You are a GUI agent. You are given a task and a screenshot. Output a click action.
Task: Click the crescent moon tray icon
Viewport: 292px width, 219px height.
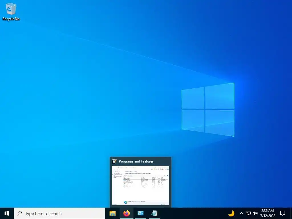click(x=231, y=213)
